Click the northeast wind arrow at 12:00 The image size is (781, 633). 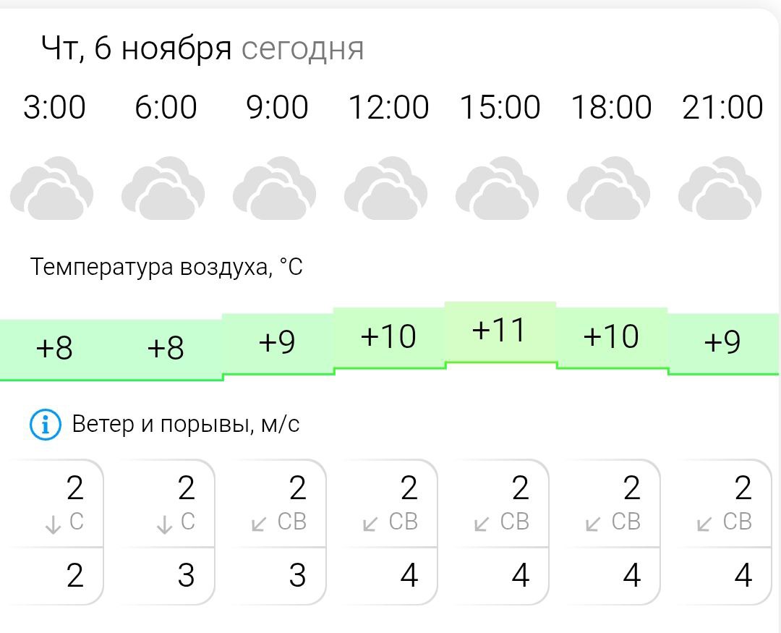pos(371,524)
